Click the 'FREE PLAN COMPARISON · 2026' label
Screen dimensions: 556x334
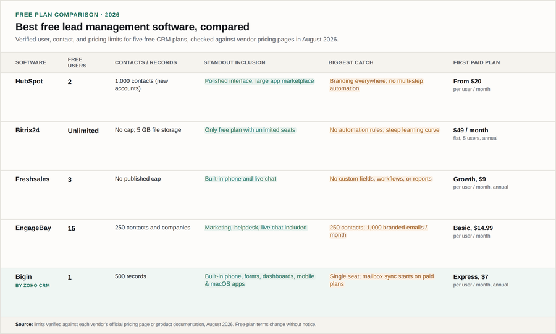(x=67, y=15)
